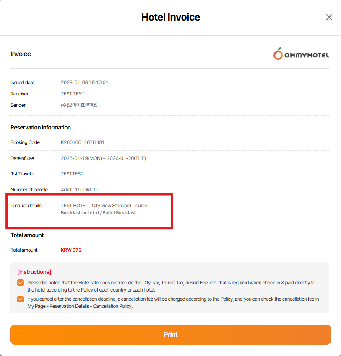
Task: Click the bold Total amount heading
Action: pyautogui.click(x=27, y=235)
